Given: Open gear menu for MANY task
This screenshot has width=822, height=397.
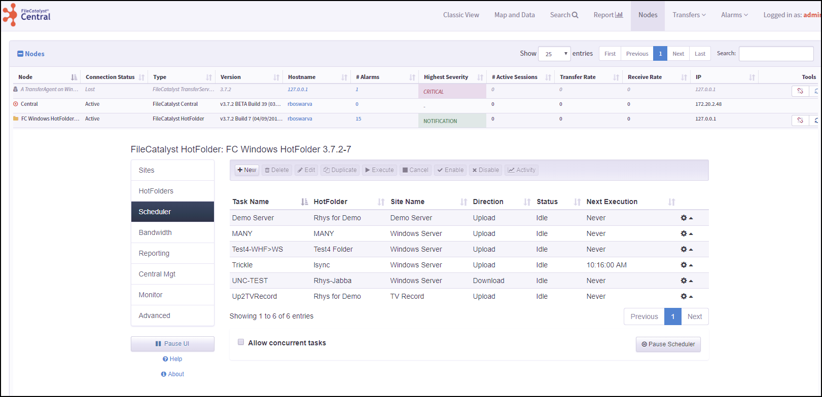Looking at the screenshot, I should (x=687, y=233).
